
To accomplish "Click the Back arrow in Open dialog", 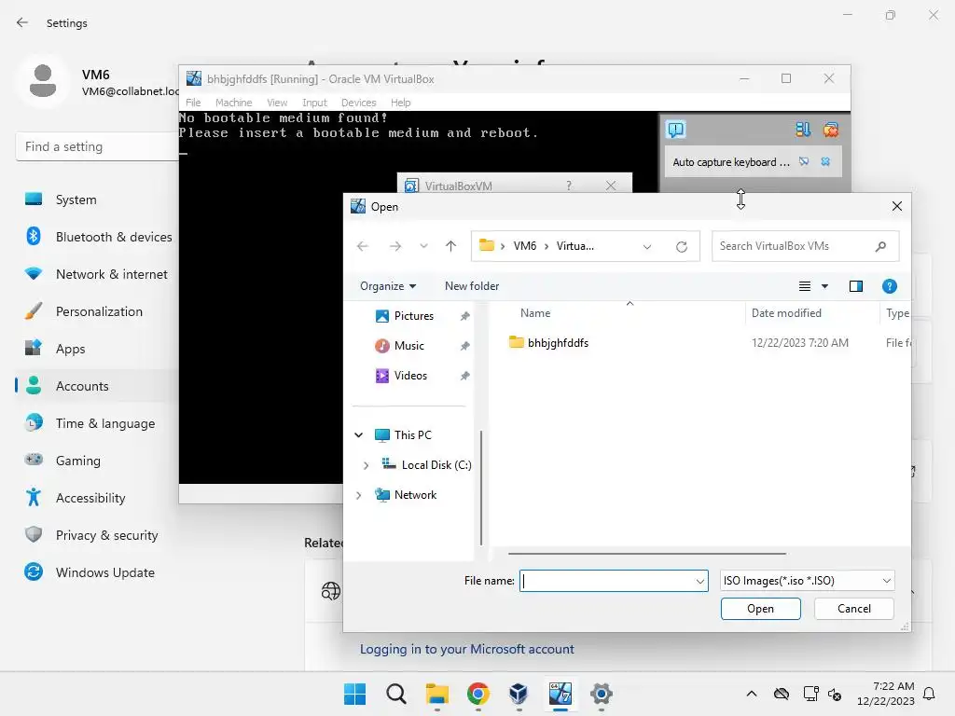I will pyautogui.click(x=363, y=246).
